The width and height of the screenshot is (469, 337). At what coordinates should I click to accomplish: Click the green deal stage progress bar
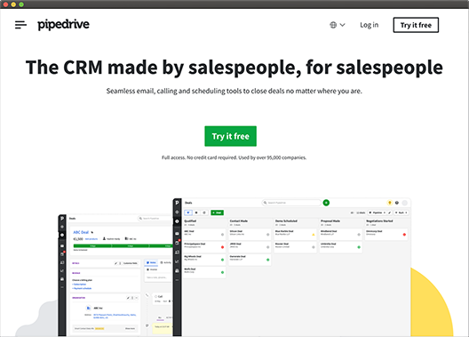[123, 245]
